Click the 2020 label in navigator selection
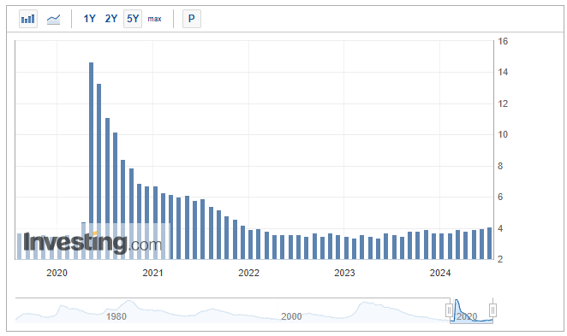Viewport: 567px width, 336px height. [x=467, y=316]
